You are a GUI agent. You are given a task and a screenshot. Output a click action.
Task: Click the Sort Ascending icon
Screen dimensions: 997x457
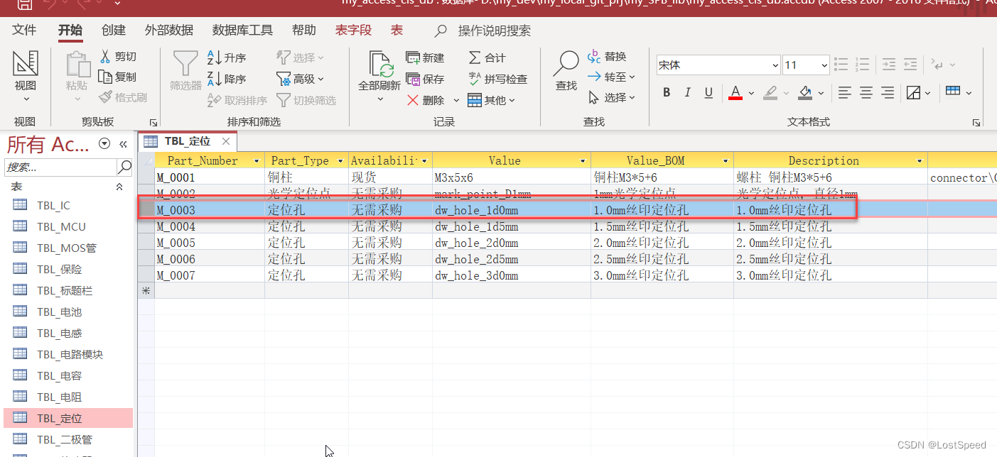click(214, 57)
